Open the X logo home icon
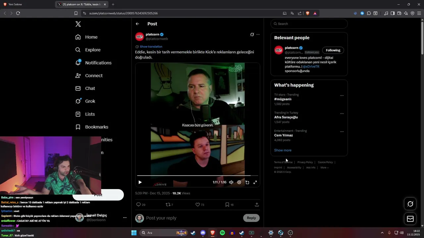This screenshot has height=238, width=424. 78,24
